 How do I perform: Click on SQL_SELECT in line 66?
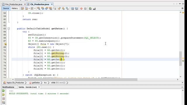91,38
